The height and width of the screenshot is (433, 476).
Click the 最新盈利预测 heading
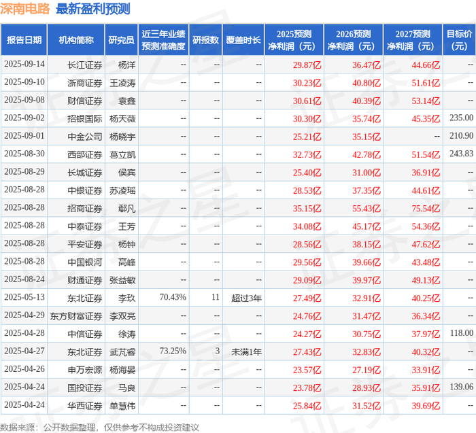(93, 9)
